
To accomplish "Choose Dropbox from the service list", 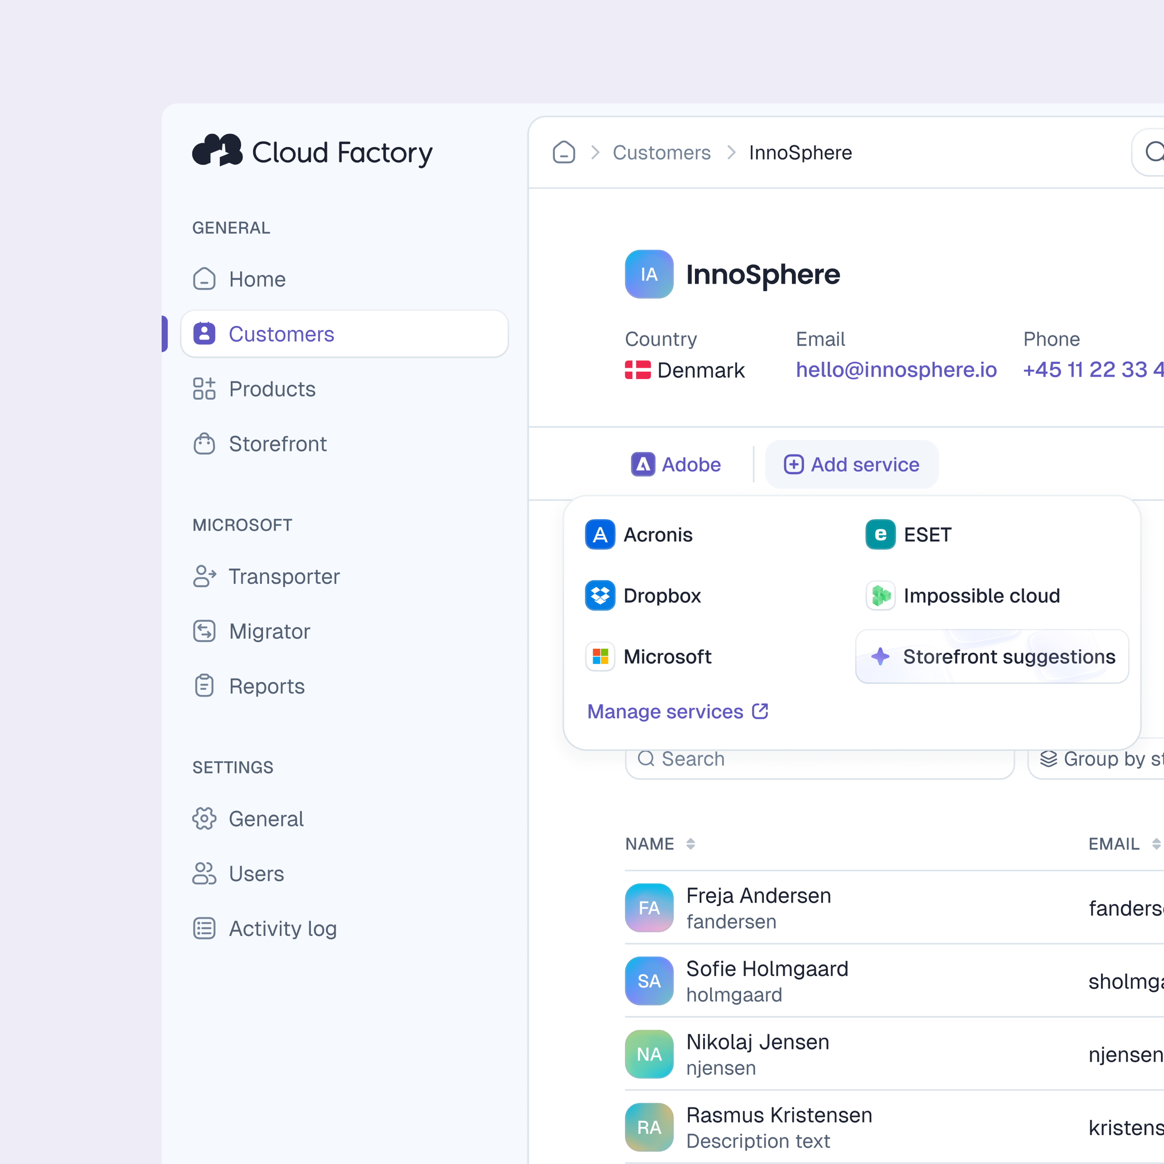I will coord(643,595).
